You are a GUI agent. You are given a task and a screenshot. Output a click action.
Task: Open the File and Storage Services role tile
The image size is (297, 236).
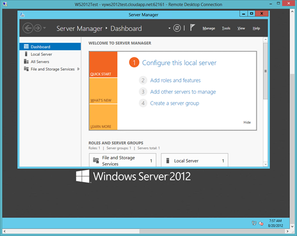(x=123, y=160)
